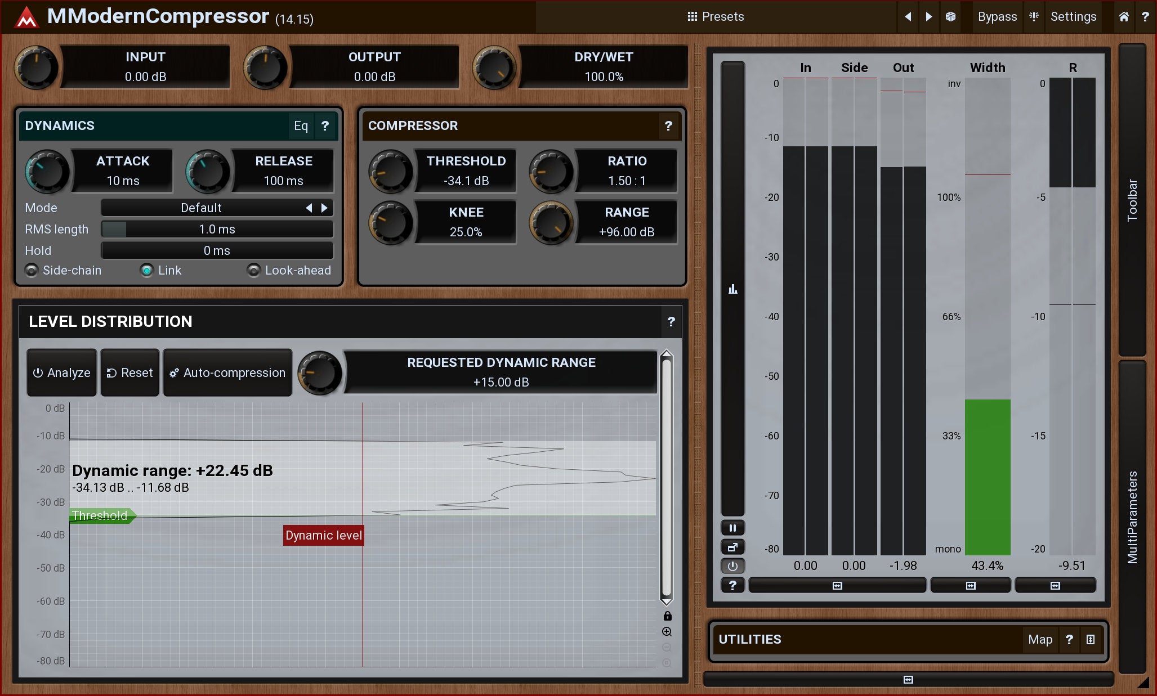This screenshot has height=696, width=1157.
Task: Turn on Look-ahead
Action: [254, 271]
